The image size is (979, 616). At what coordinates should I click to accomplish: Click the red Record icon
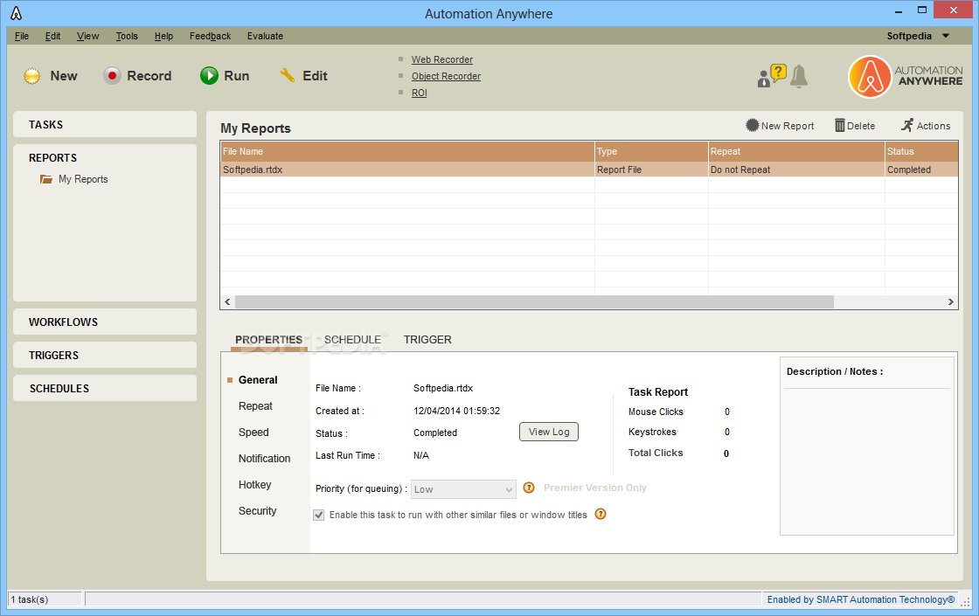(112, 75)
